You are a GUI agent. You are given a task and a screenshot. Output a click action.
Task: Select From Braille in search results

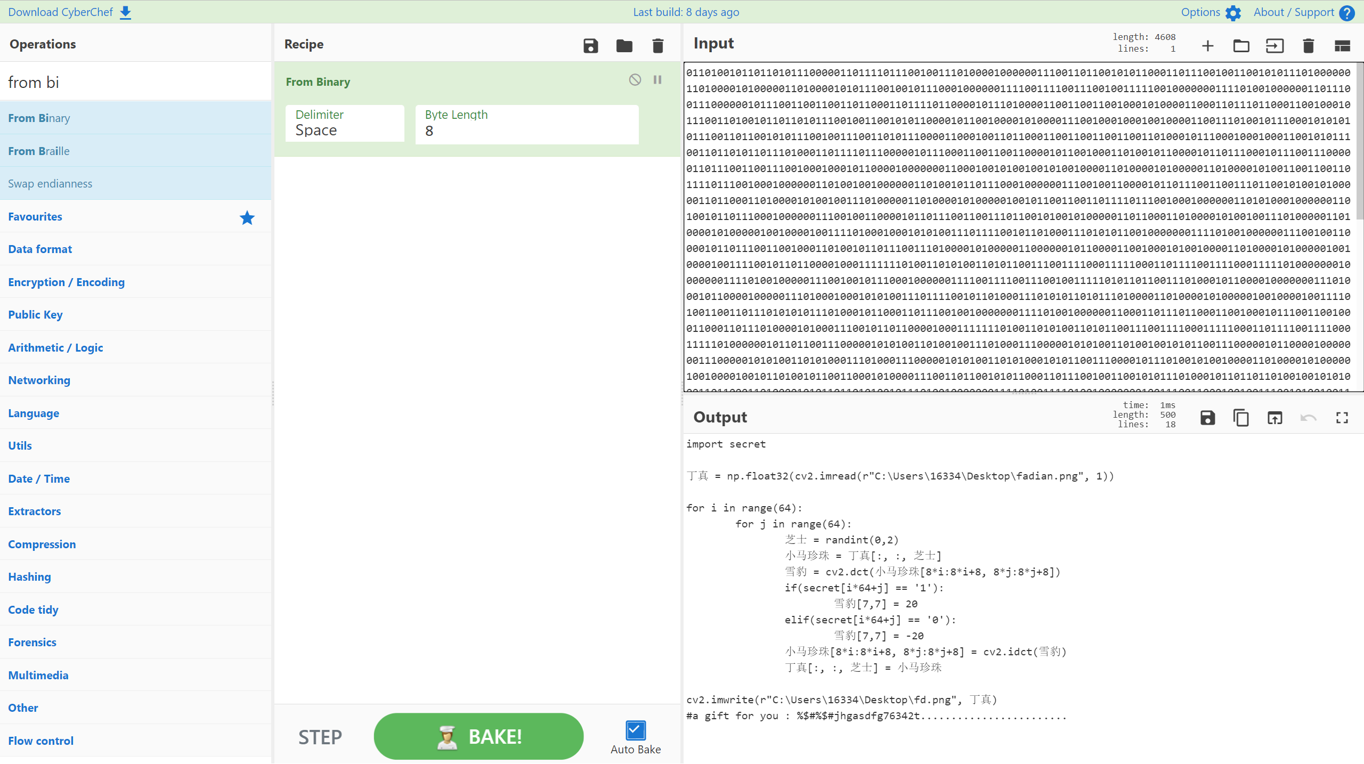[39, 151]
